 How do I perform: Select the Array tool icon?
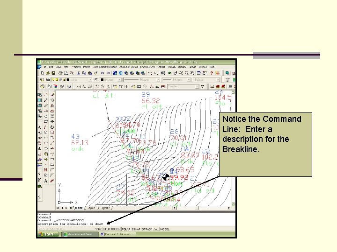pyautogui.click(x=52, y=116)
